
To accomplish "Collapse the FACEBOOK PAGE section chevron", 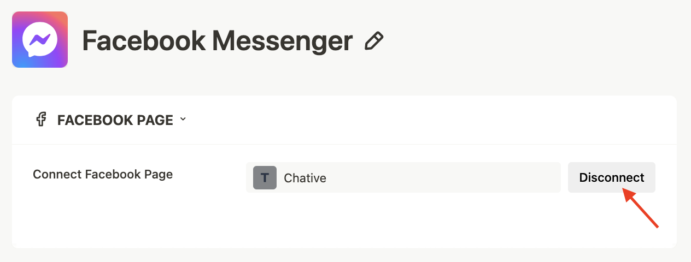I will point(183,120).
